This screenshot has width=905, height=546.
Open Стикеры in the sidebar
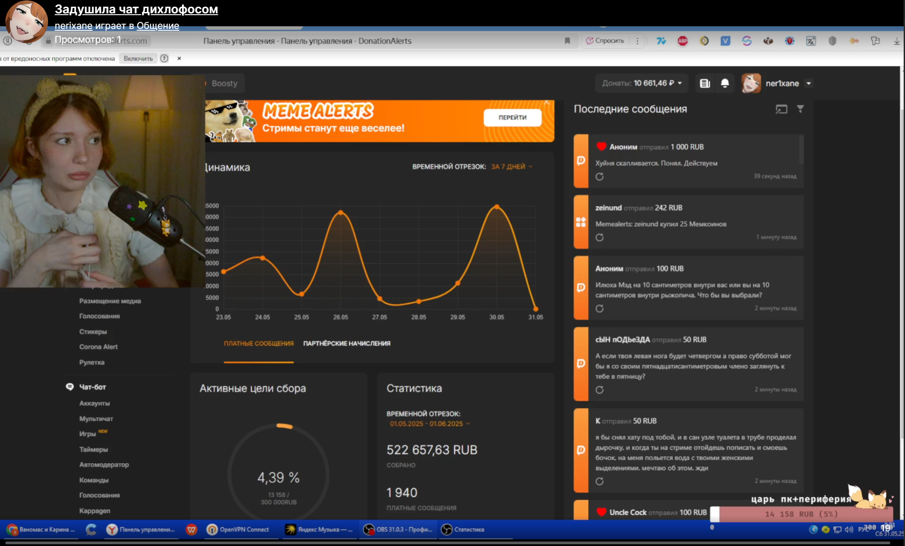tap(93, 332)
